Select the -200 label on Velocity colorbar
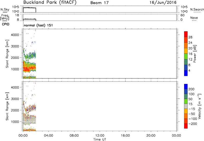Screen dimensions: 204x141 click(x=193, y=124)
